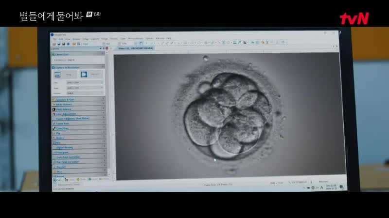Open the taskbar notification center icon

click(342, 187)
